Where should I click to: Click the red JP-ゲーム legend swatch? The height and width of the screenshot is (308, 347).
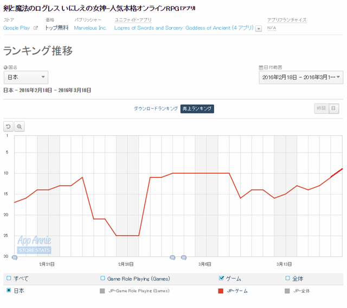(x=221, y=291)
